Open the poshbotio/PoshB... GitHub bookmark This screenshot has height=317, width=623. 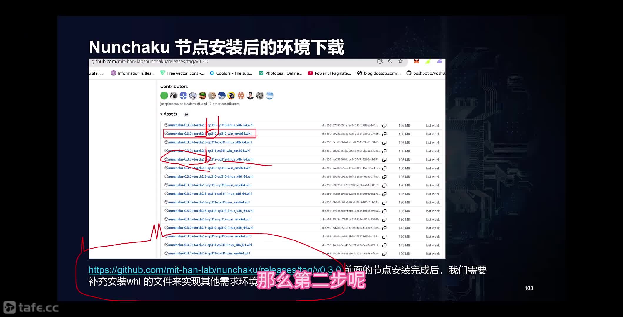point(426,73)
